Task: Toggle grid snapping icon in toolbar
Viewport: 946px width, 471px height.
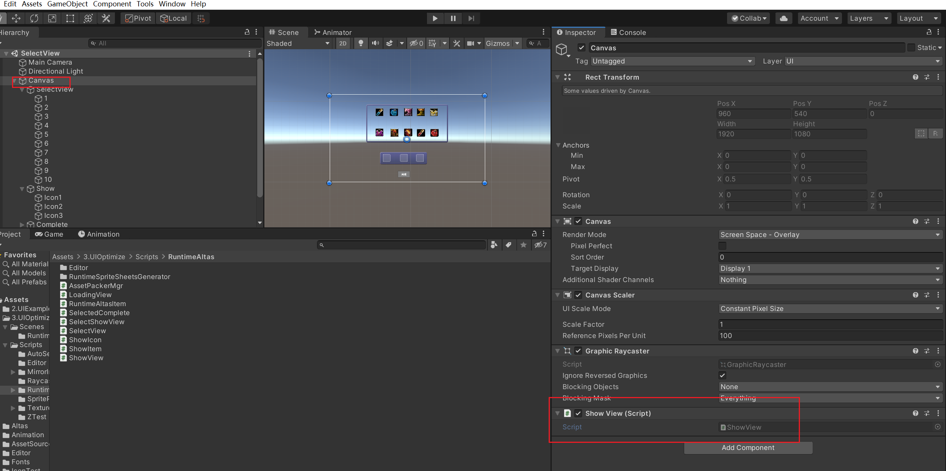Action: coord(201,18)
